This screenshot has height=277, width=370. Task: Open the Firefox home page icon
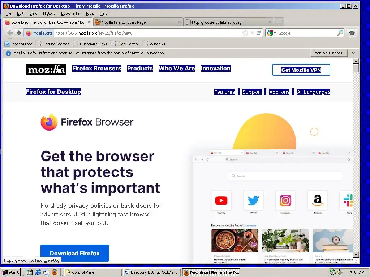click(x=352, y=33)
